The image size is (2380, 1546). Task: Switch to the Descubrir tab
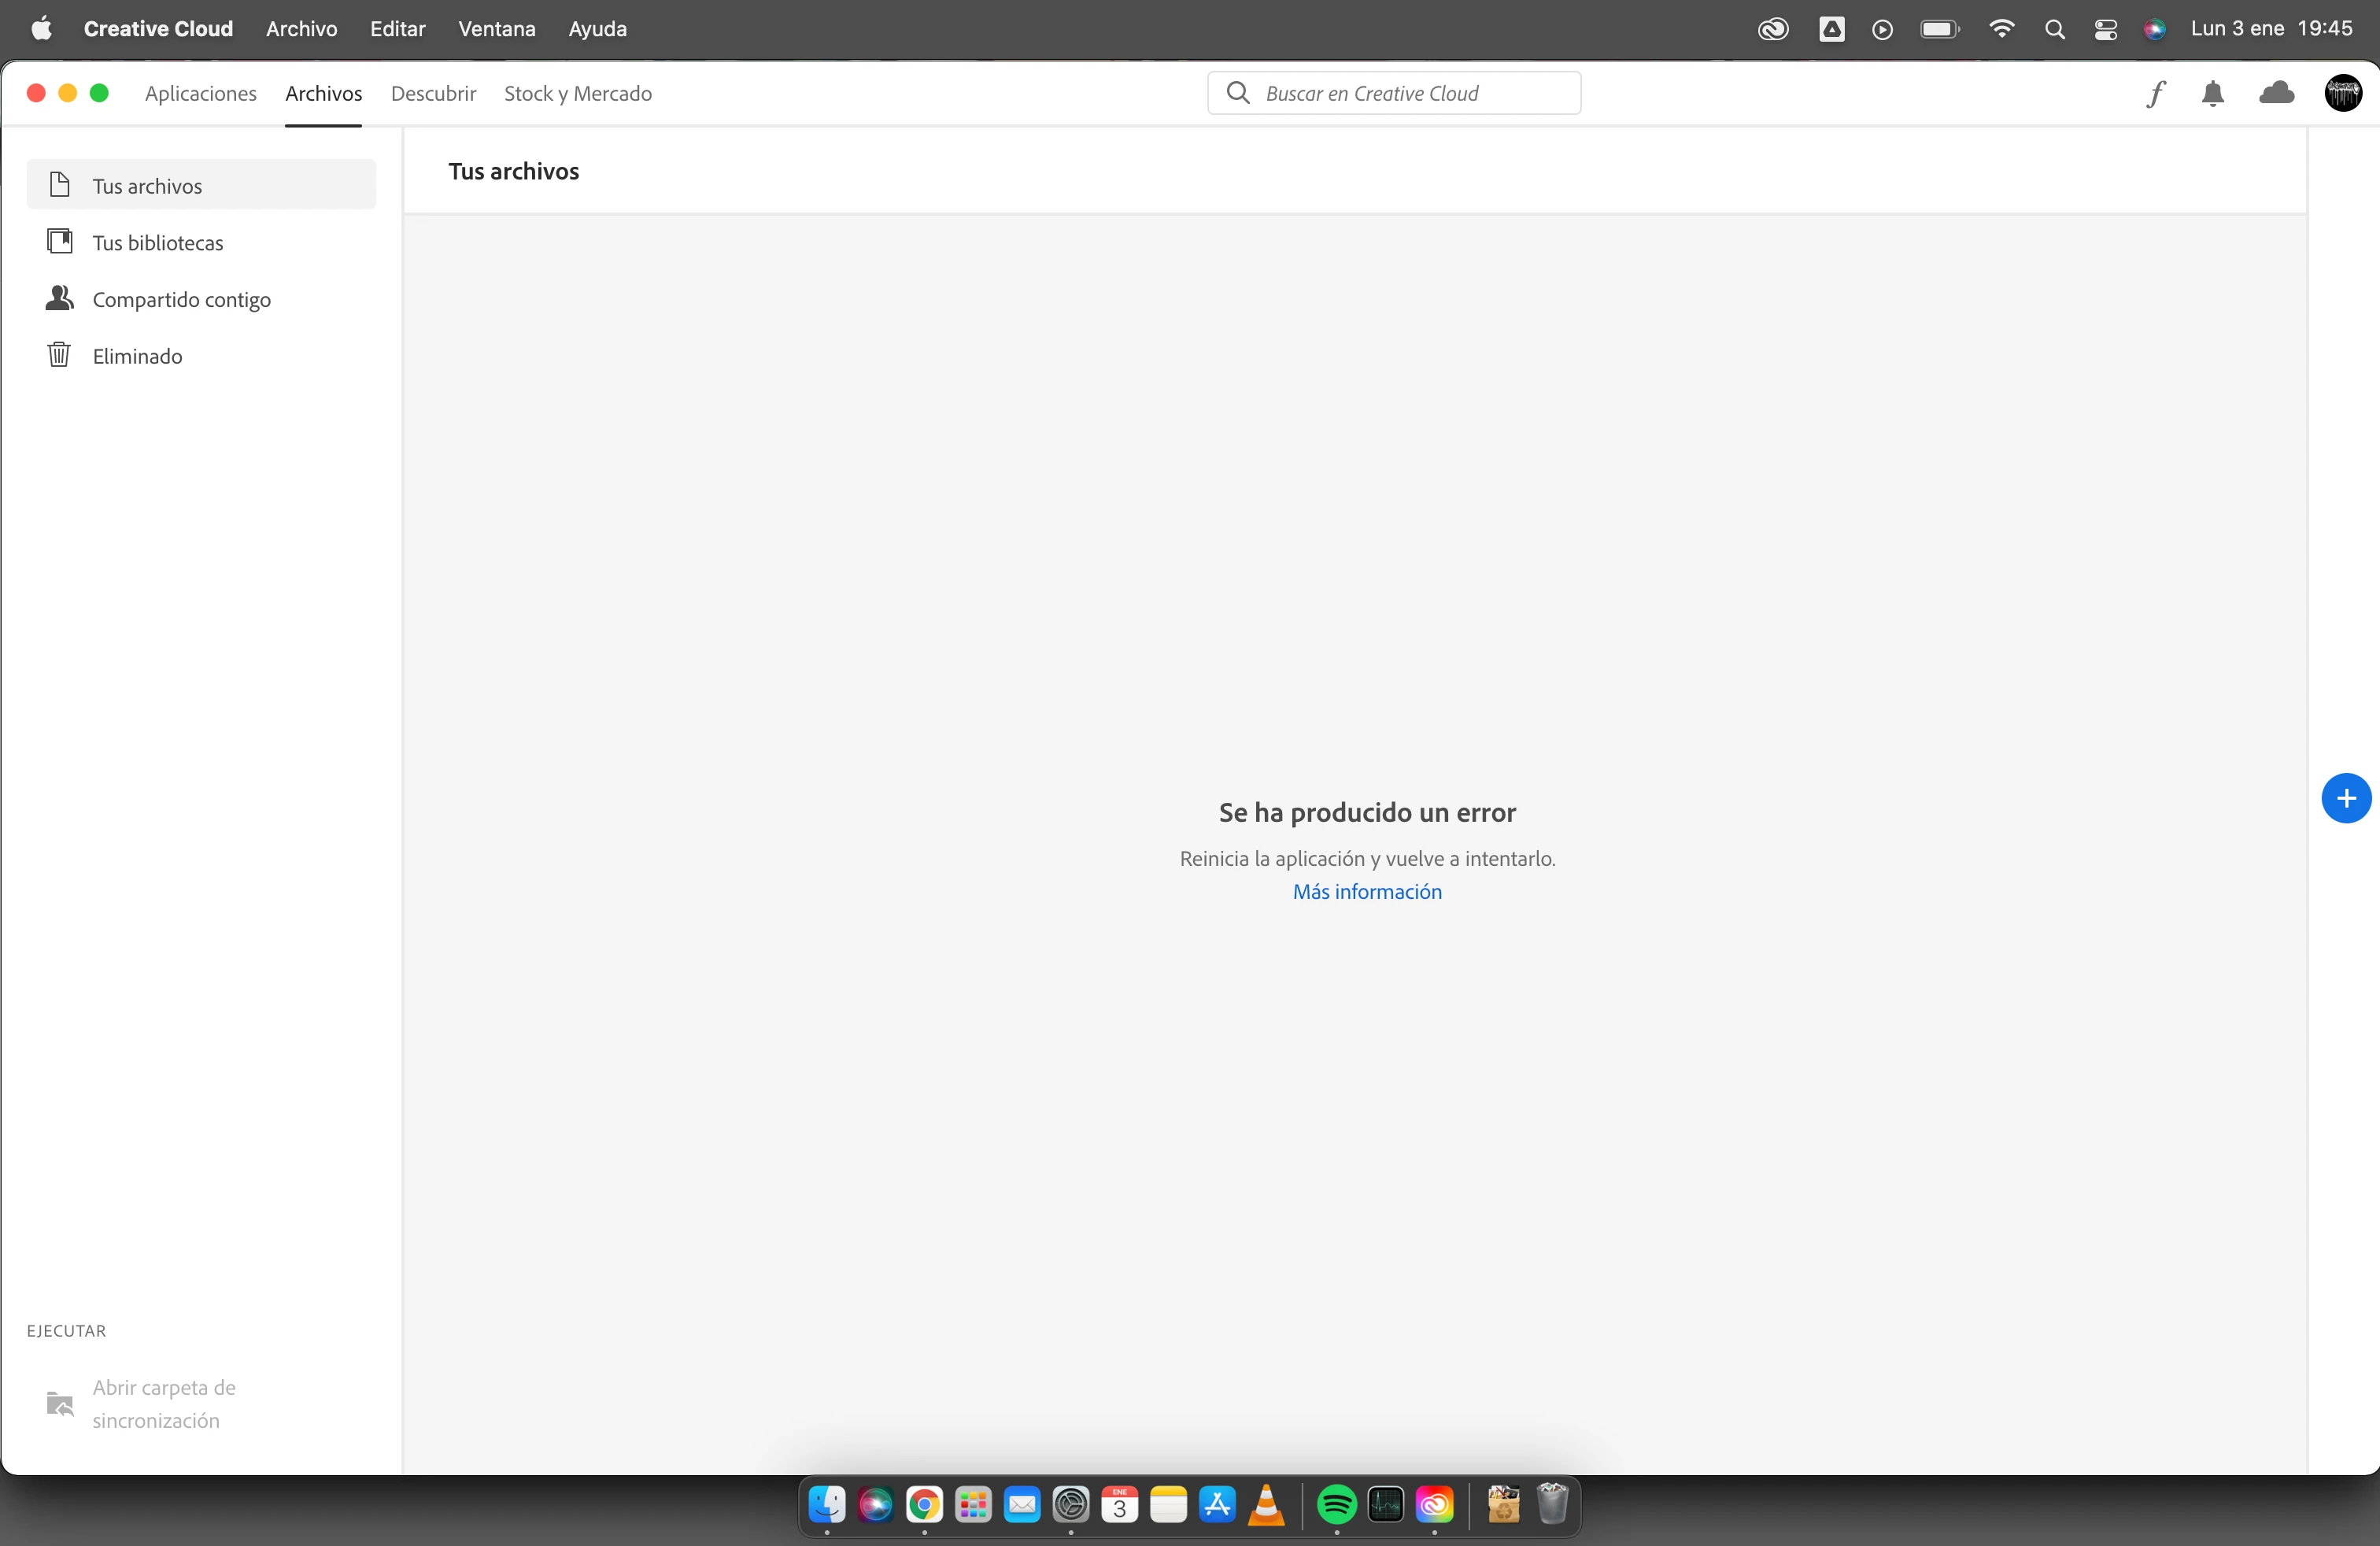(433, 94)
